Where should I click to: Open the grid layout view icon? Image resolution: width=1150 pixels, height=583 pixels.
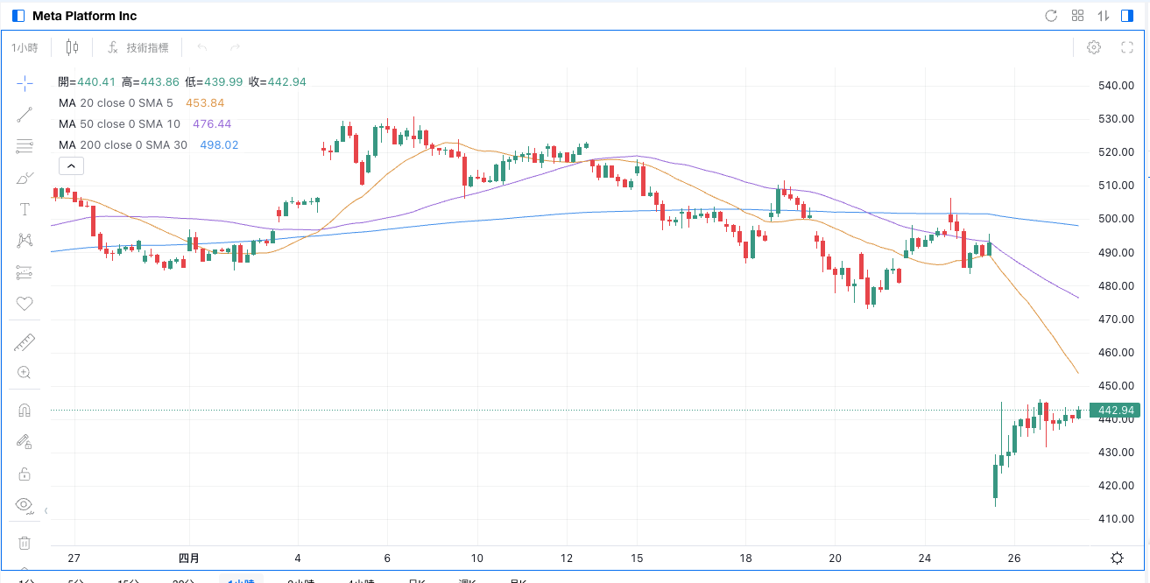pos(1078,16)
